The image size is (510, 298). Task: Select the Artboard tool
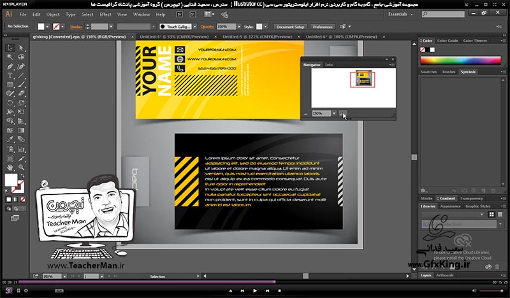pos(10,159)
